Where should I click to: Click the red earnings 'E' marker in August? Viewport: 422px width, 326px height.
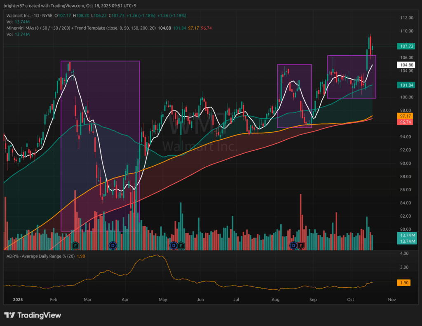pyautogui.click(x=301, y=246)
